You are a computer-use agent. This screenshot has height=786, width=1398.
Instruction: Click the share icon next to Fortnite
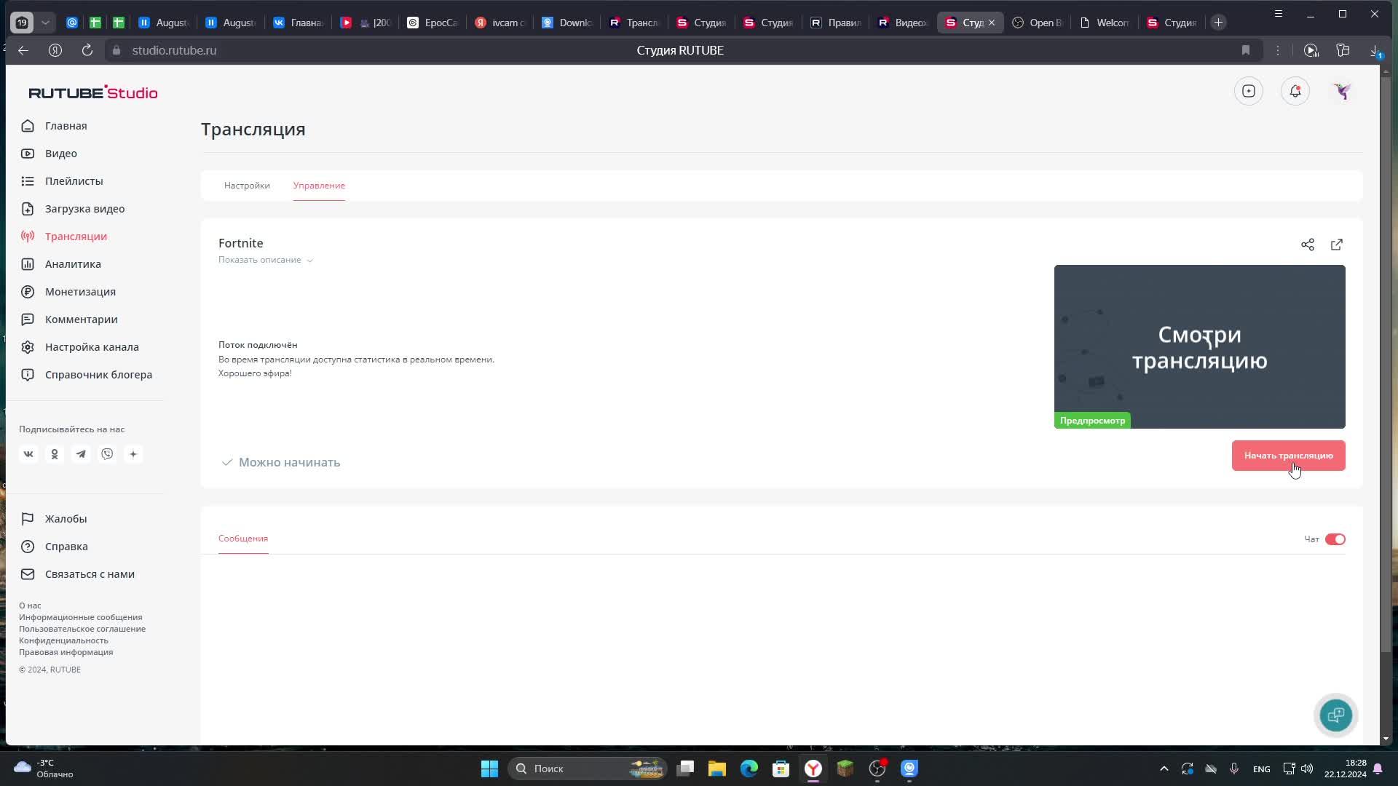click(x=1308, y=245)
